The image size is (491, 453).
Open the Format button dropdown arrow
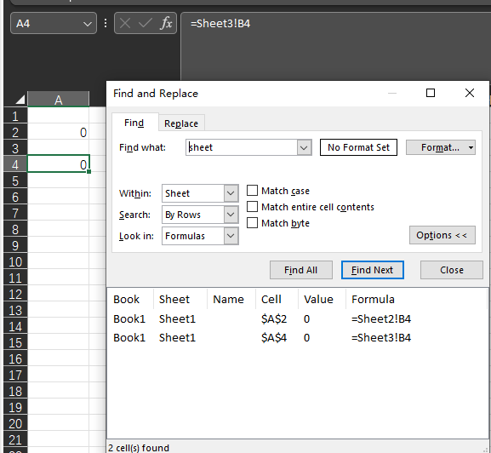pyautogui.click(x=471, y=147)
